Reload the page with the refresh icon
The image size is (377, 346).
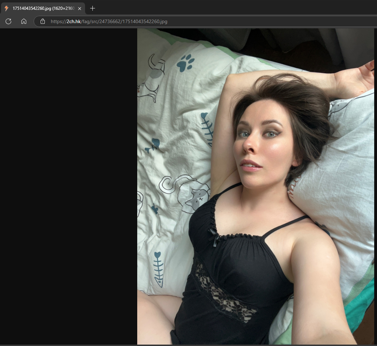tap(8, 21)
